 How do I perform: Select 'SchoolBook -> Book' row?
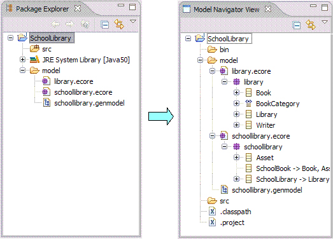293,168
